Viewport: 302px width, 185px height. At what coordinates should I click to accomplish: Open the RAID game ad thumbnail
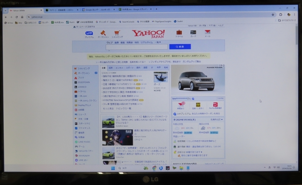[117, 138]
